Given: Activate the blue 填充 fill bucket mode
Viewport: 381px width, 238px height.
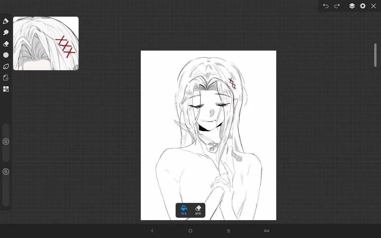Looking at the screenshot, I should tap(184, 210).
